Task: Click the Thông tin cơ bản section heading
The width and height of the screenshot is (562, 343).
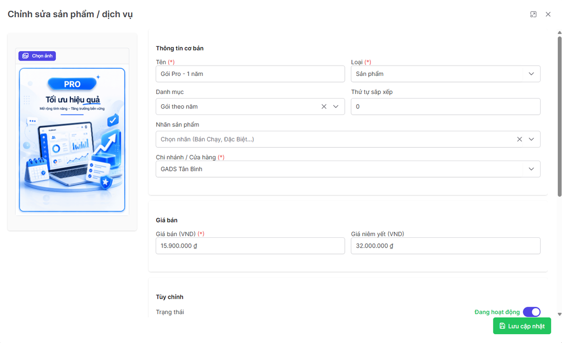Action: point(179,48)
